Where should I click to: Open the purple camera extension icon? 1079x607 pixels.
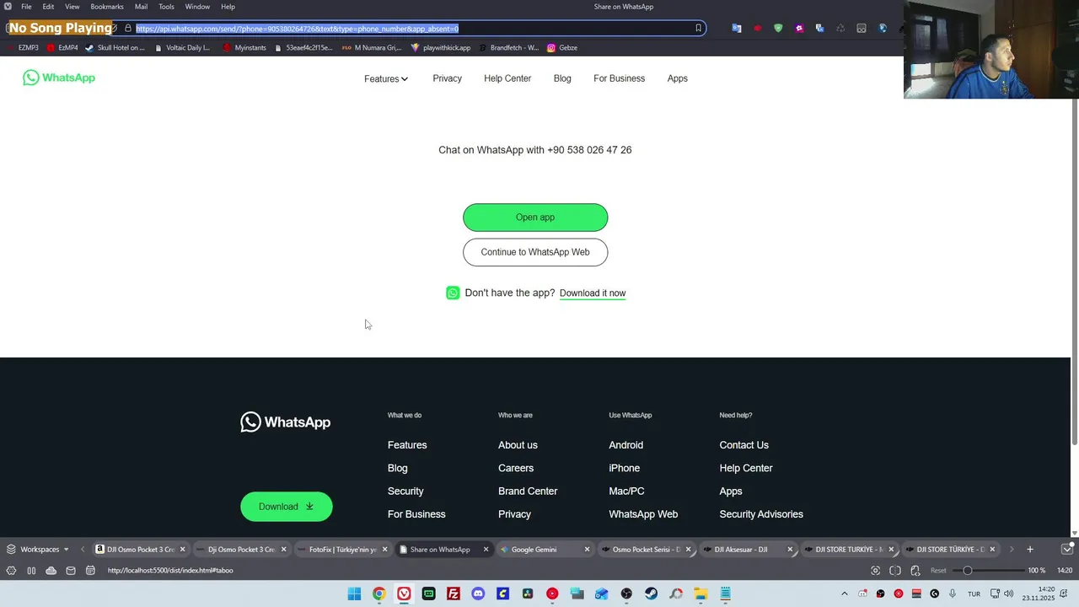pyautogui.click(x=799, y=28)
